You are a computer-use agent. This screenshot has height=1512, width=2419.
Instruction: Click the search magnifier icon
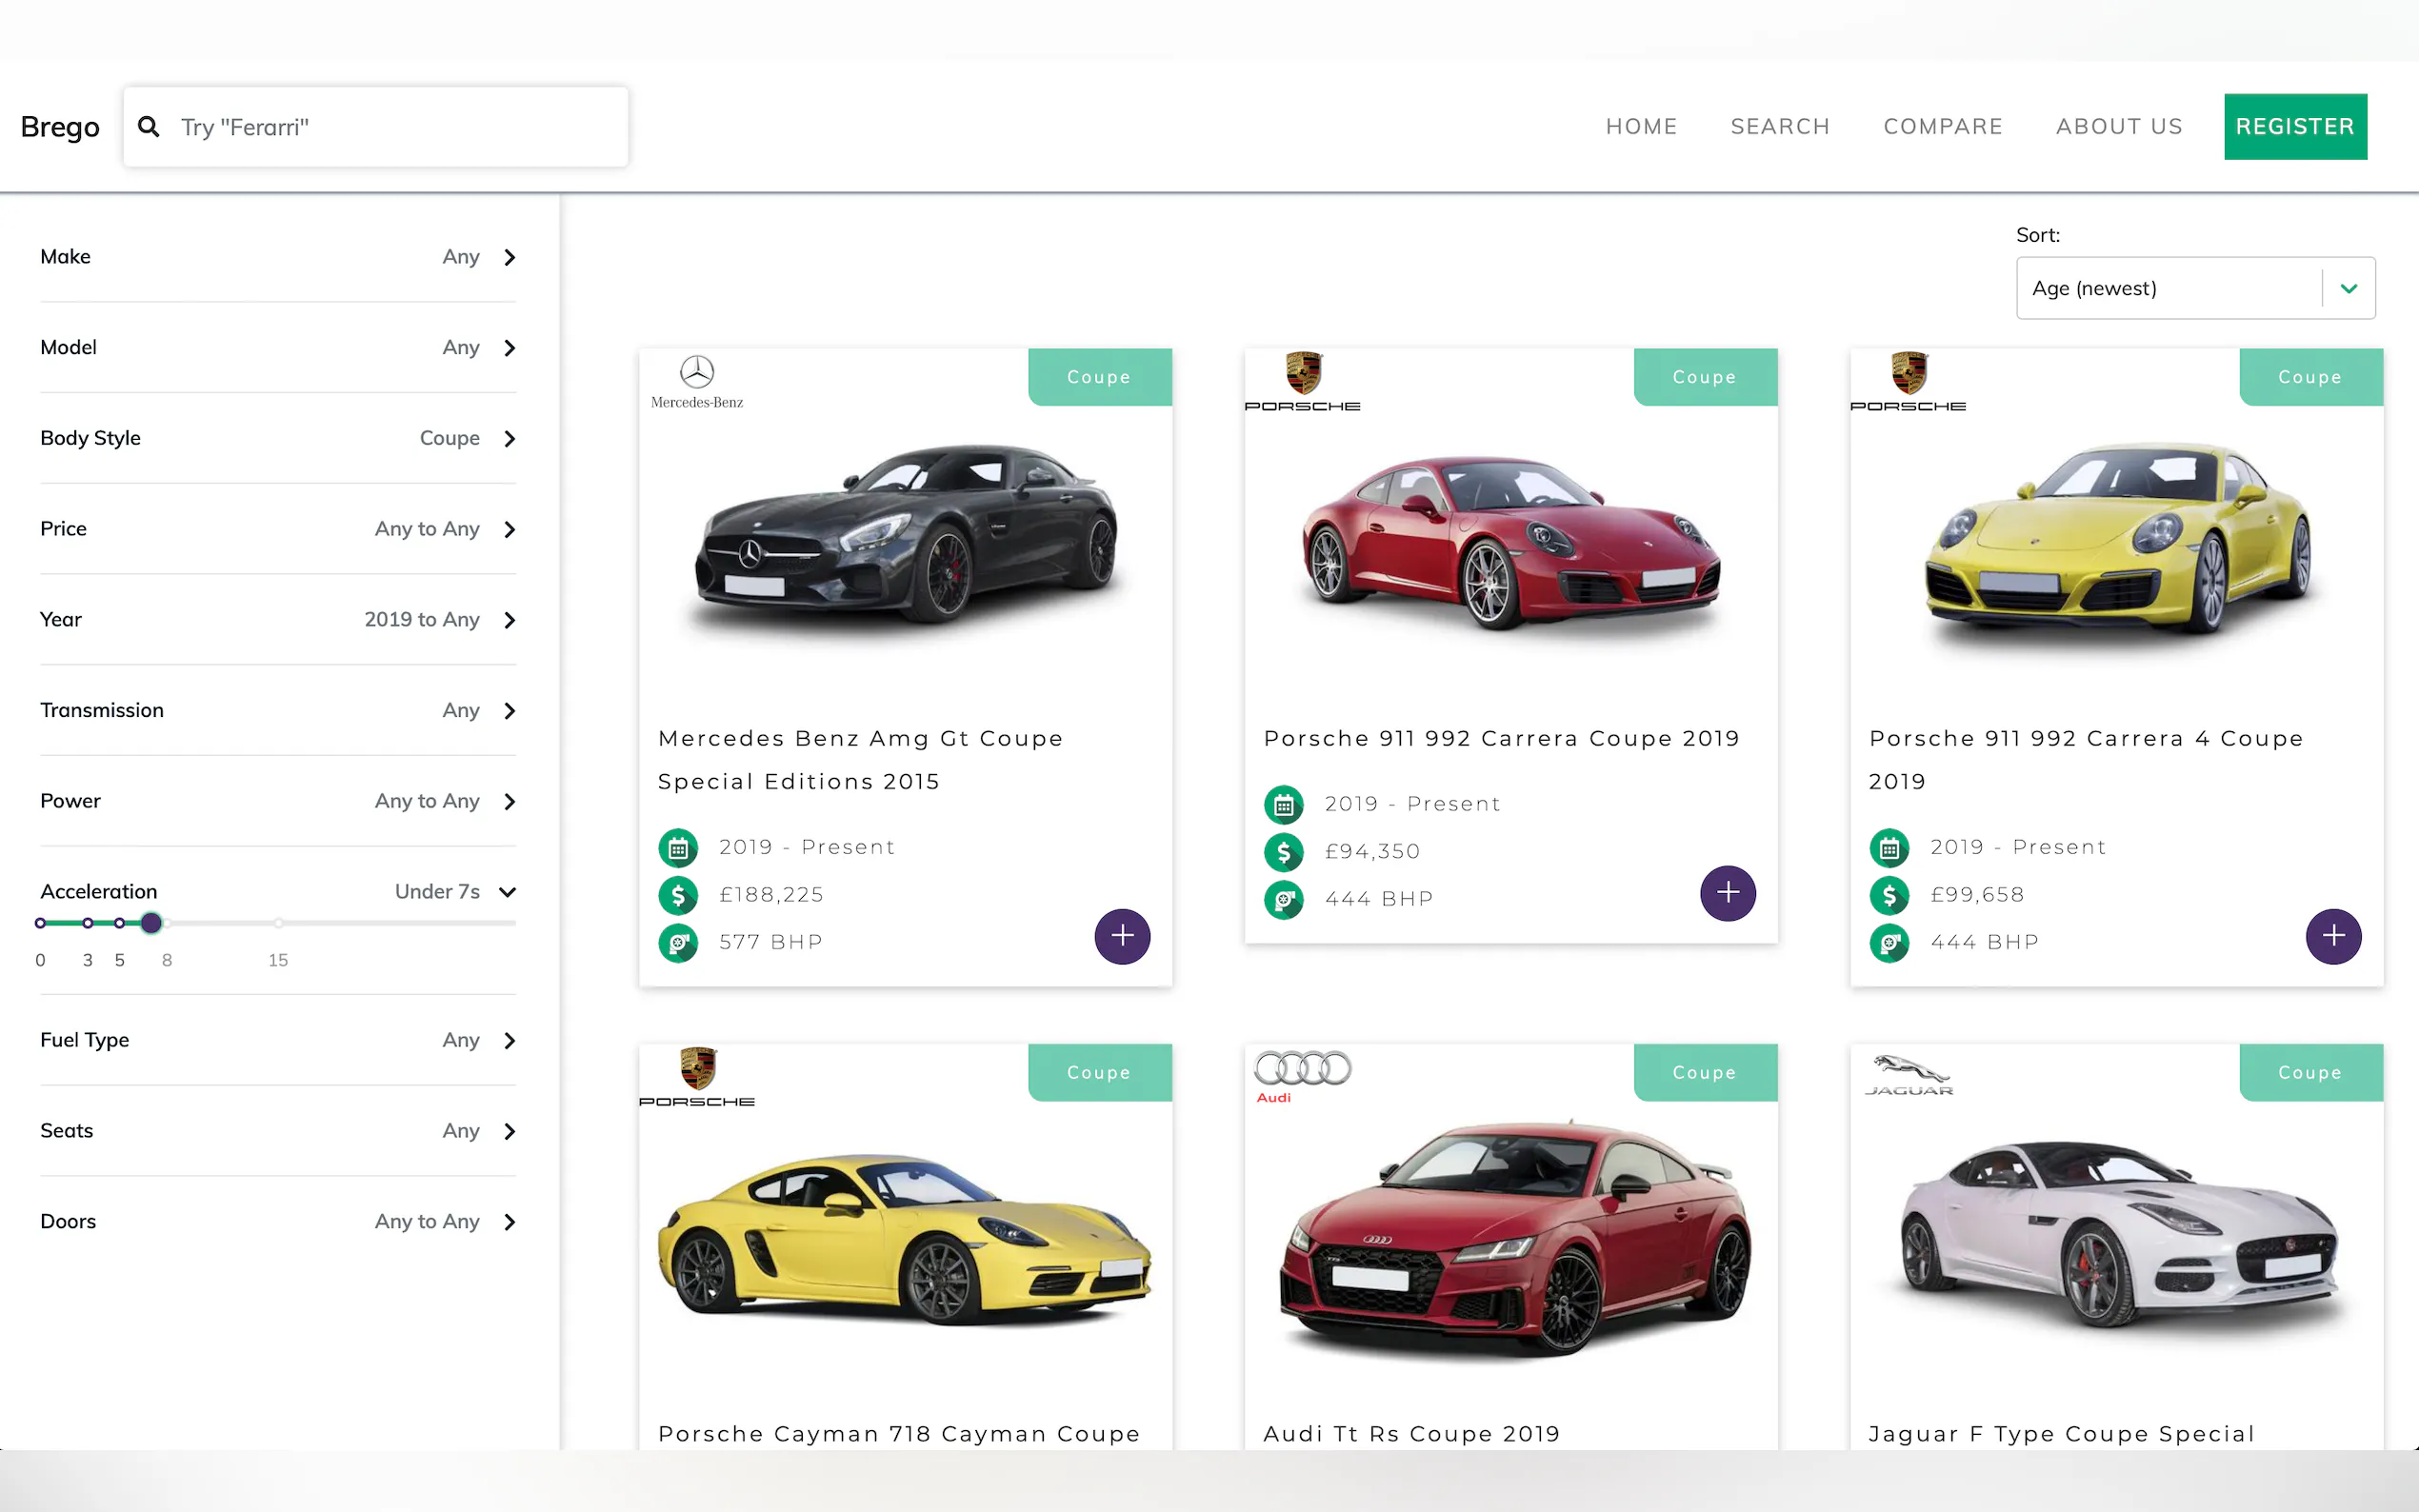pos(148,127)
